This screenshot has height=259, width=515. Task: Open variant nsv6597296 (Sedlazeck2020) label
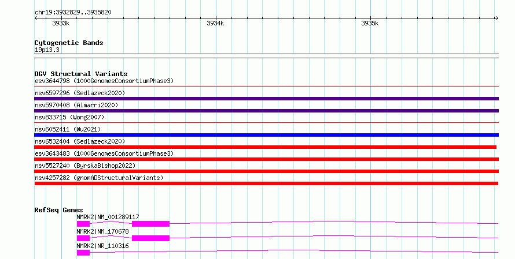(x=80, y=93)
